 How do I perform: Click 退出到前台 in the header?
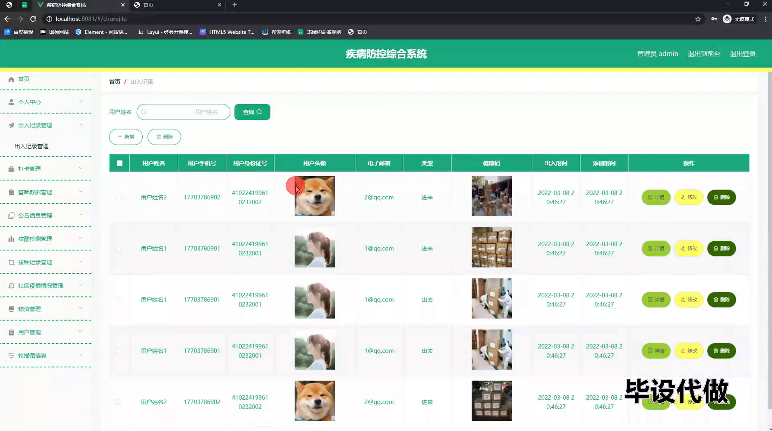704,54
